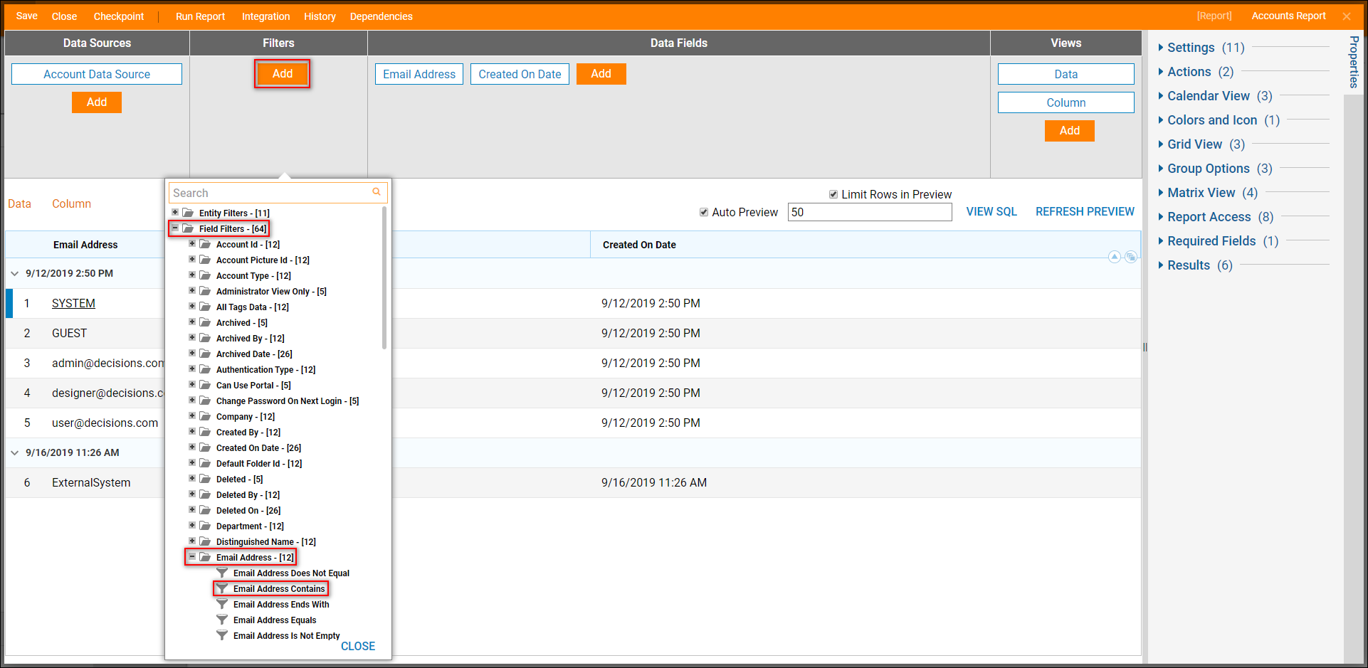The image size is (1368, 668).
Task: Collapse the 9/12/2019 2:50 PM group
Action: coord(14,273)
